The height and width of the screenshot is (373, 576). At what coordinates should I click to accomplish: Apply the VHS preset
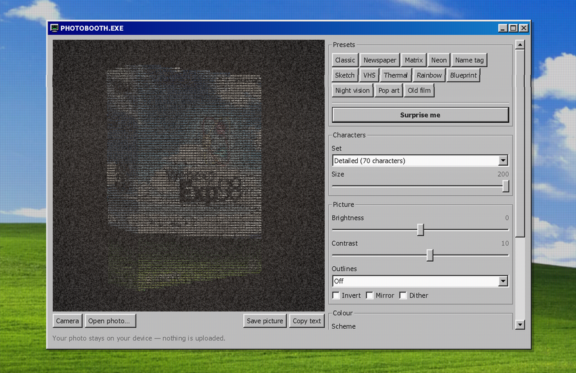pos(369,75)
